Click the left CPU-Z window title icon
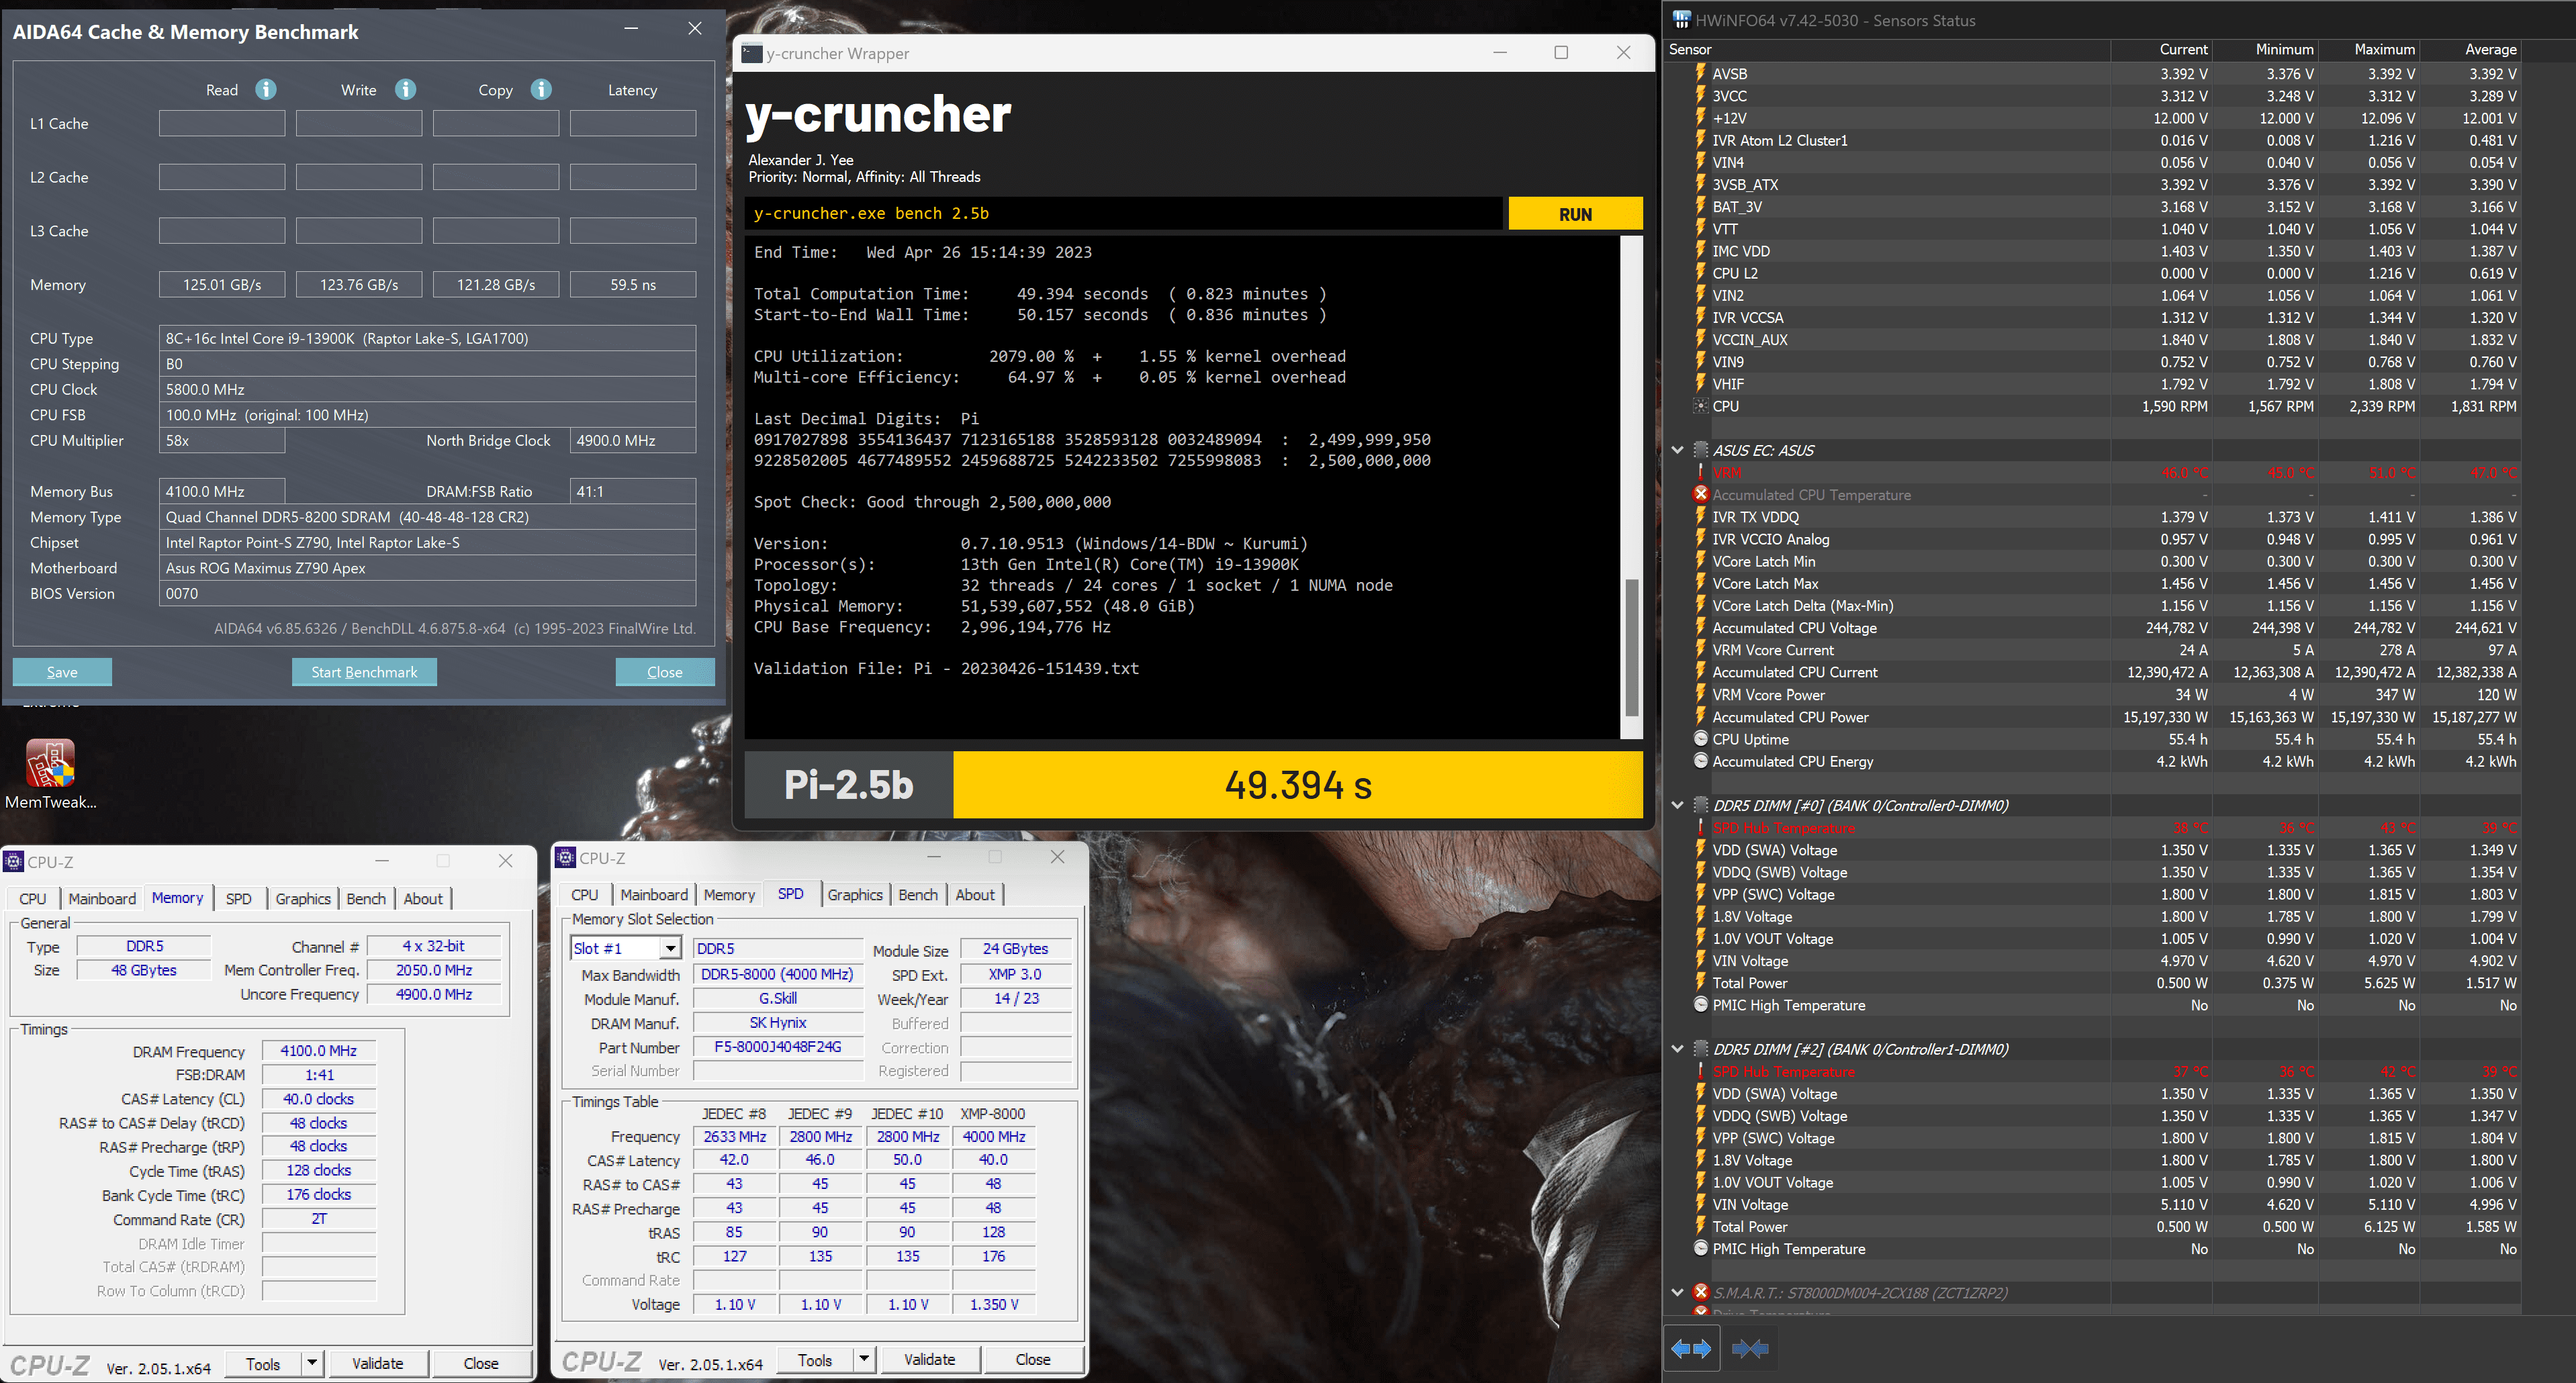 (x=14, y=861)
